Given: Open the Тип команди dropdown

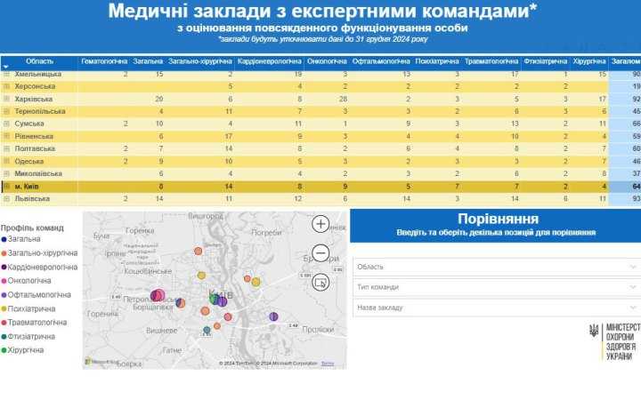Looking at the screenshot, I should tap(497, 287).
